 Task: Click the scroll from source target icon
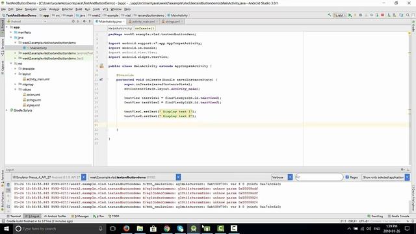pyautogui.click(x=73, y=21)
